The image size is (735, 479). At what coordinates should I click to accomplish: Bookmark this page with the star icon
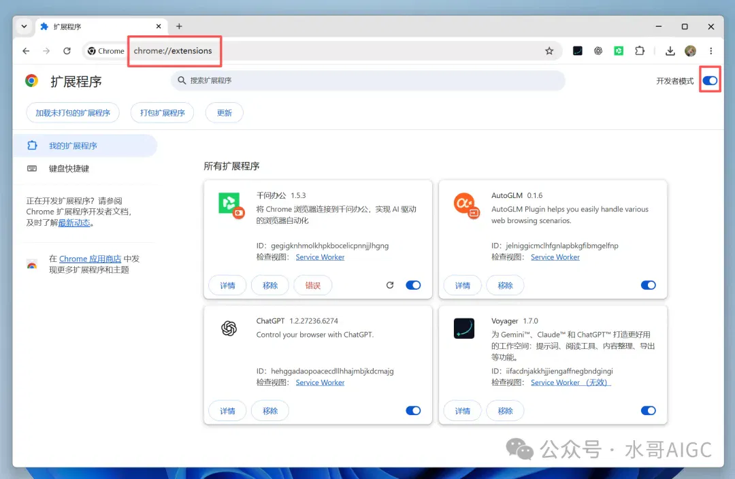coord(549,51)
